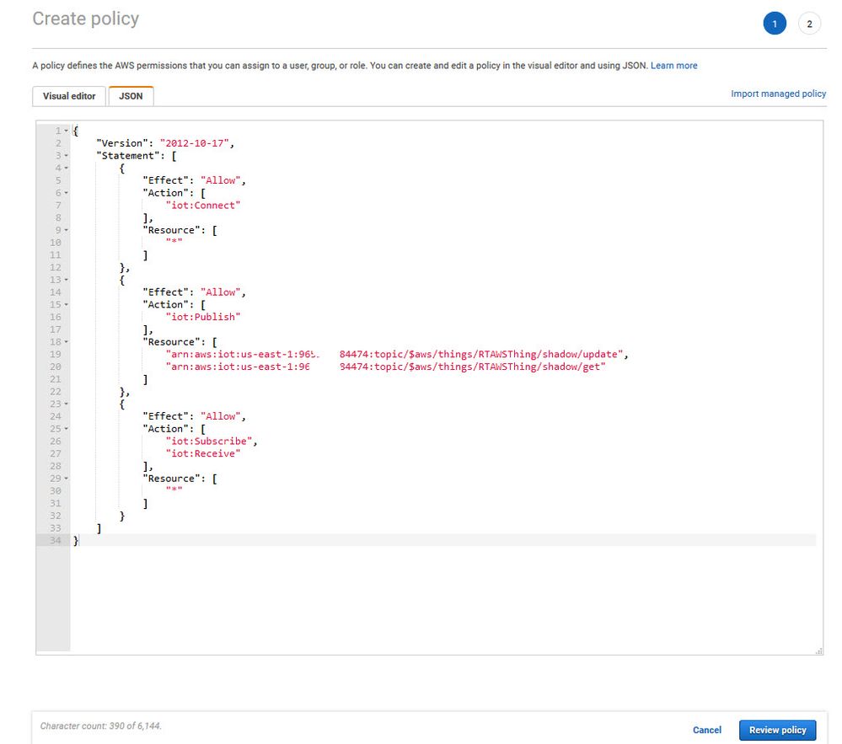The width and height of the screenshot is (842, 744).
Task: Collapse the Subscribe/Receive Action array on line 25
Action: tap(66, 429)
